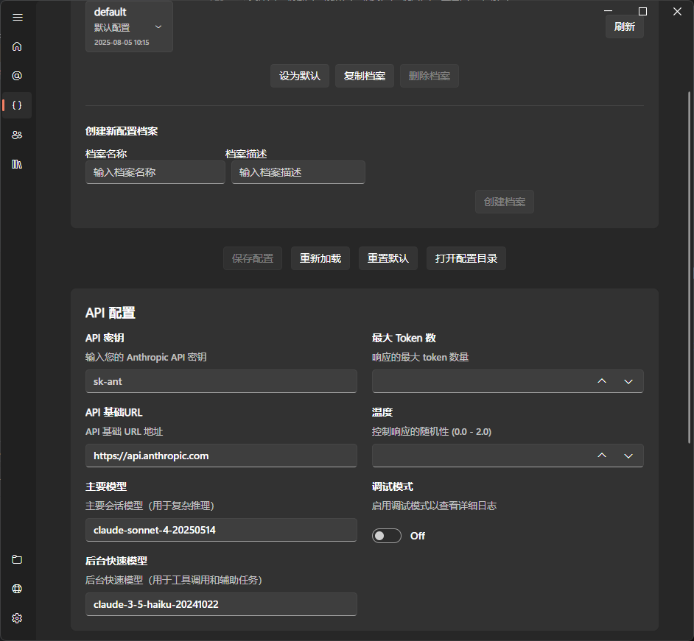Open the library books sidebar icon
This screenshot has height=641, width=694.
pyautogui.click(x=17, y=164)
